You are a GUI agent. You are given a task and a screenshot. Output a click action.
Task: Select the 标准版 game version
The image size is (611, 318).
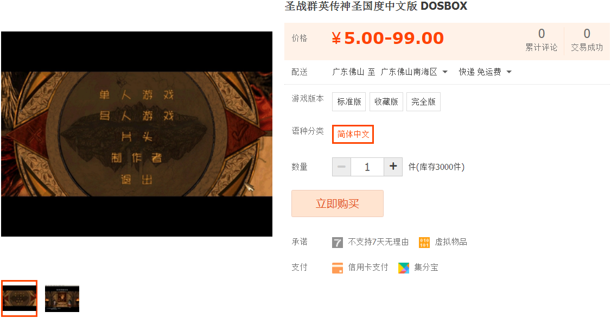click(349, 101)
